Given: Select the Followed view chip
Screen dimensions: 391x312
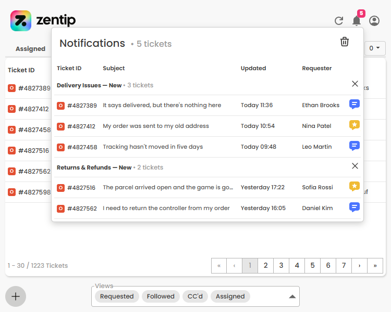Looking at the screenshot, I should coord(161,296).
